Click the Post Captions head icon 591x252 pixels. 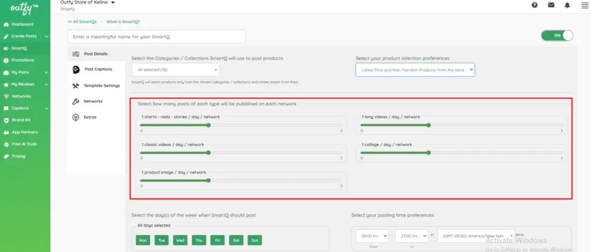(76, 69)
